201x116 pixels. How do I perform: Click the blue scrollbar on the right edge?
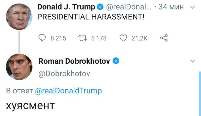pos(200,93)
